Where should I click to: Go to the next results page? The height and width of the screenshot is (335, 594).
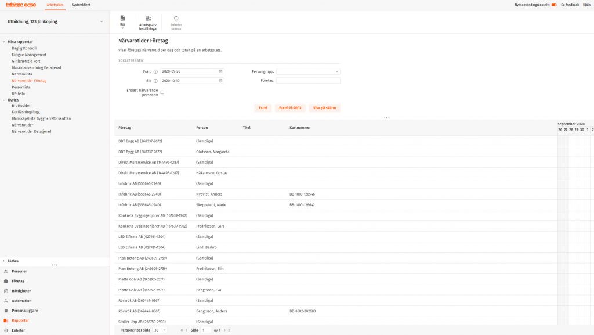click(224, 330)
